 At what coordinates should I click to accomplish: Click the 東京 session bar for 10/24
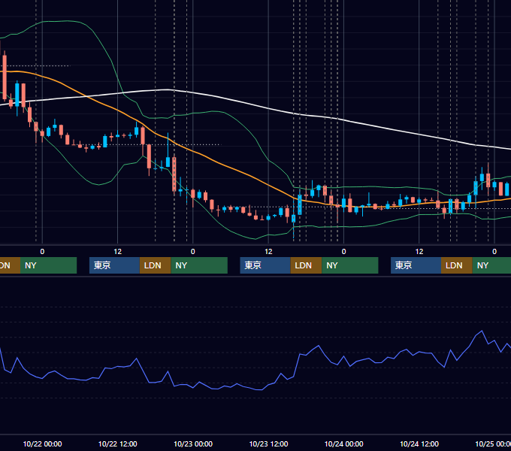[x=416, y=265]
